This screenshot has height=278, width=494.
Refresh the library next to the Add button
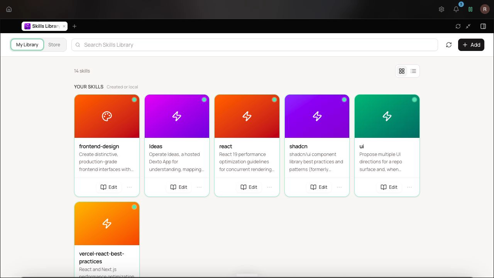point(449,45)
